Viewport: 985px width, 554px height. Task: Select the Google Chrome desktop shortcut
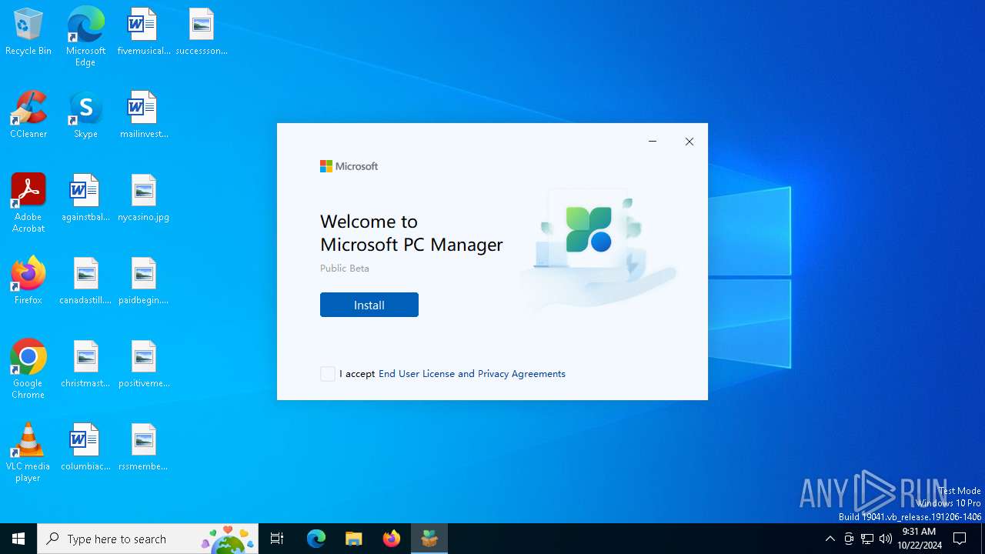(28, 369)
